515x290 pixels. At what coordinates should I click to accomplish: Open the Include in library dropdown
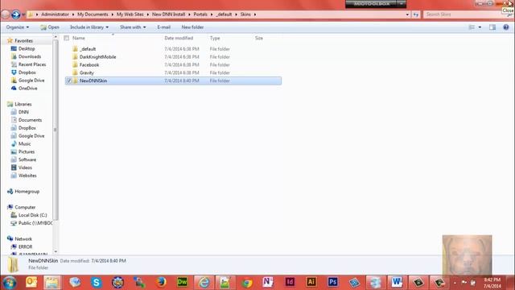pyautogui.click(x=89, y=27)
